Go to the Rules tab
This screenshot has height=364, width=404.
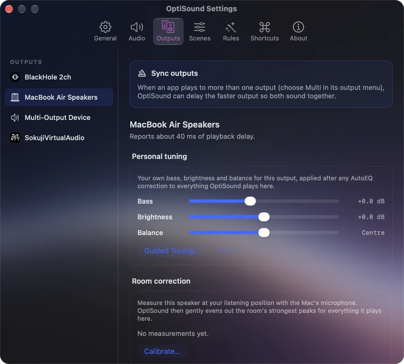tap(231, 31)
